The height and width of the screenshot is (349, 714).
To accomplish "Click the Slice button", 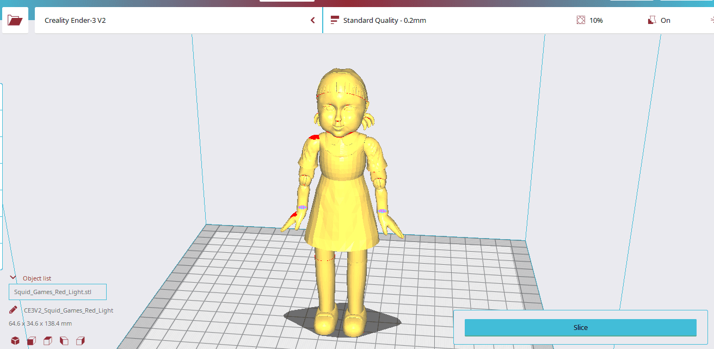I will 581,328.
